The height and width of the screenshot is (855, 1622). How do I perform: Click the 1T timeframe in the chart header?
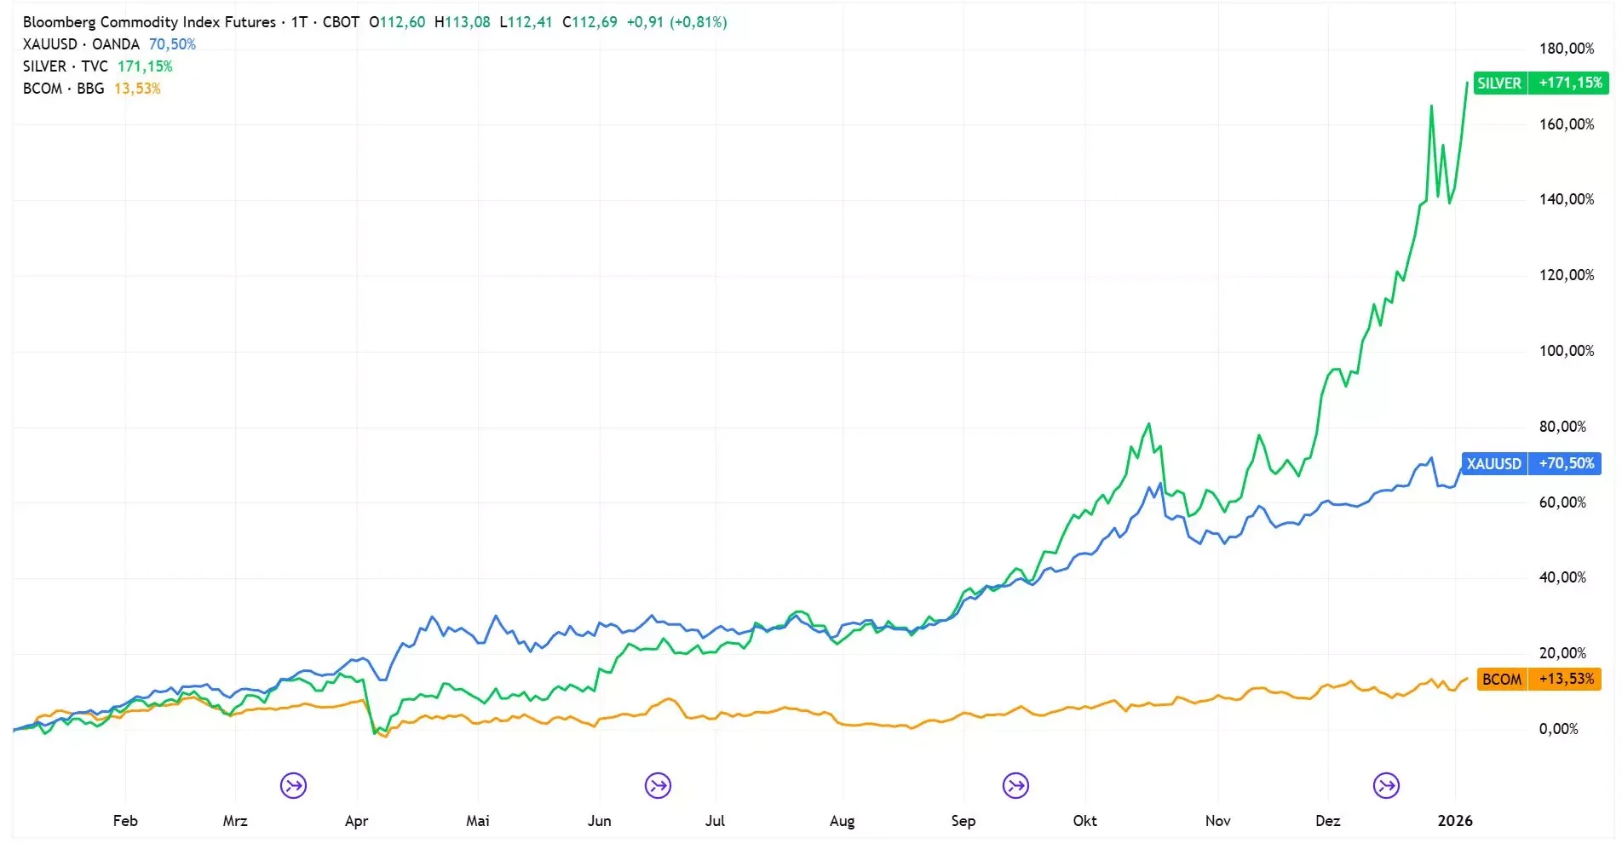tap(299, 22)
